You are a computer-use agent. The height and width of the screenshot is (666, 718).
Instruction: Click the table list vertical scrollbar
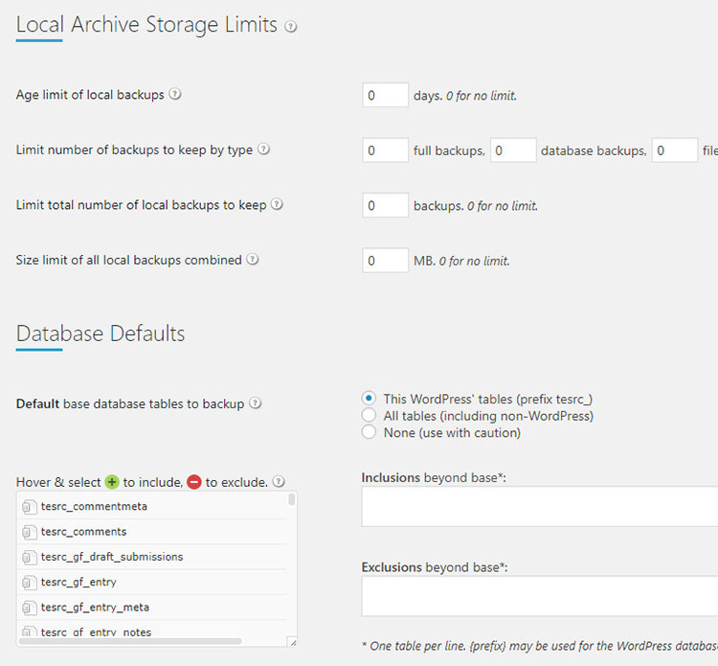pos(292,500)
